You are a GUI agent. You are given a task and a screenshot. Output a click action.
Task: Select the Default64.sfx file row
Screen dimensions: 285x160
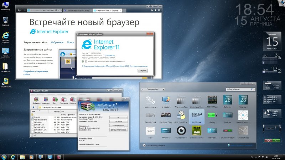click(x=54, y=125)
